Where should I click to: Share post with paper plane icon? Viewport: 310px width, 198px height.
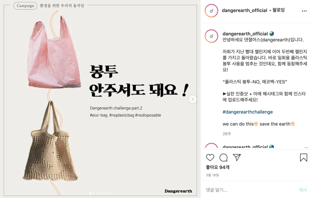[x=237, y=157]
